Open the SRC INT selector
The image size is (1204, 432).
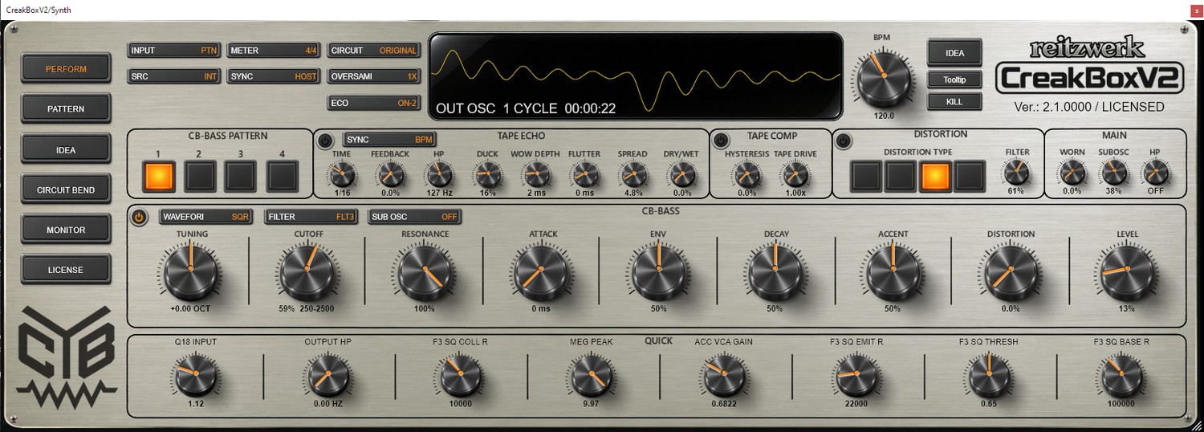[174, 77]
